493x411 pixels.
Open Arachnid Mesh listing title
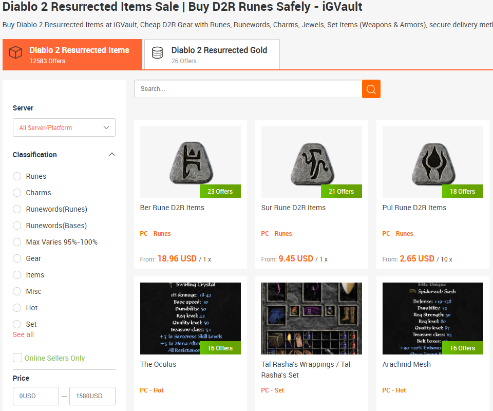[x=407, y=364]
